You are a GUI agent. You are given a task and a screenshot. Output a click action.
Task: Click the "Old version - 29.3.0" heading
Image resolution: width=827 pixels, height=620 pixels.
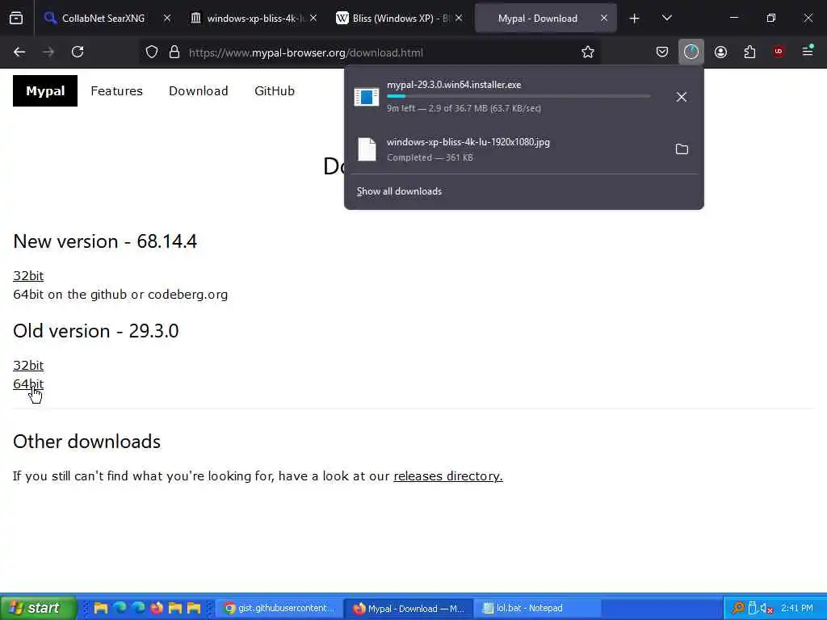(96, 331)
